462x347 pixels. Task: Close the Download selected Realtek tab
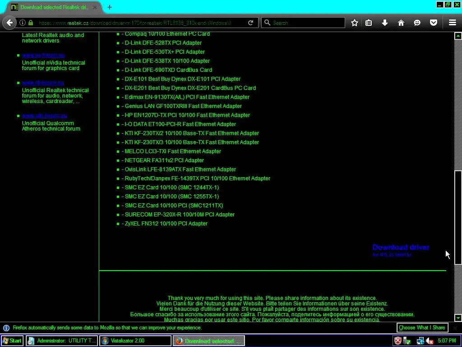coord(95,7)
